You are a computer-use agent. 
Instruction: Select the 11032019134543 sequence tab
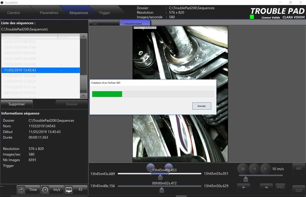[x=135, y=23]
